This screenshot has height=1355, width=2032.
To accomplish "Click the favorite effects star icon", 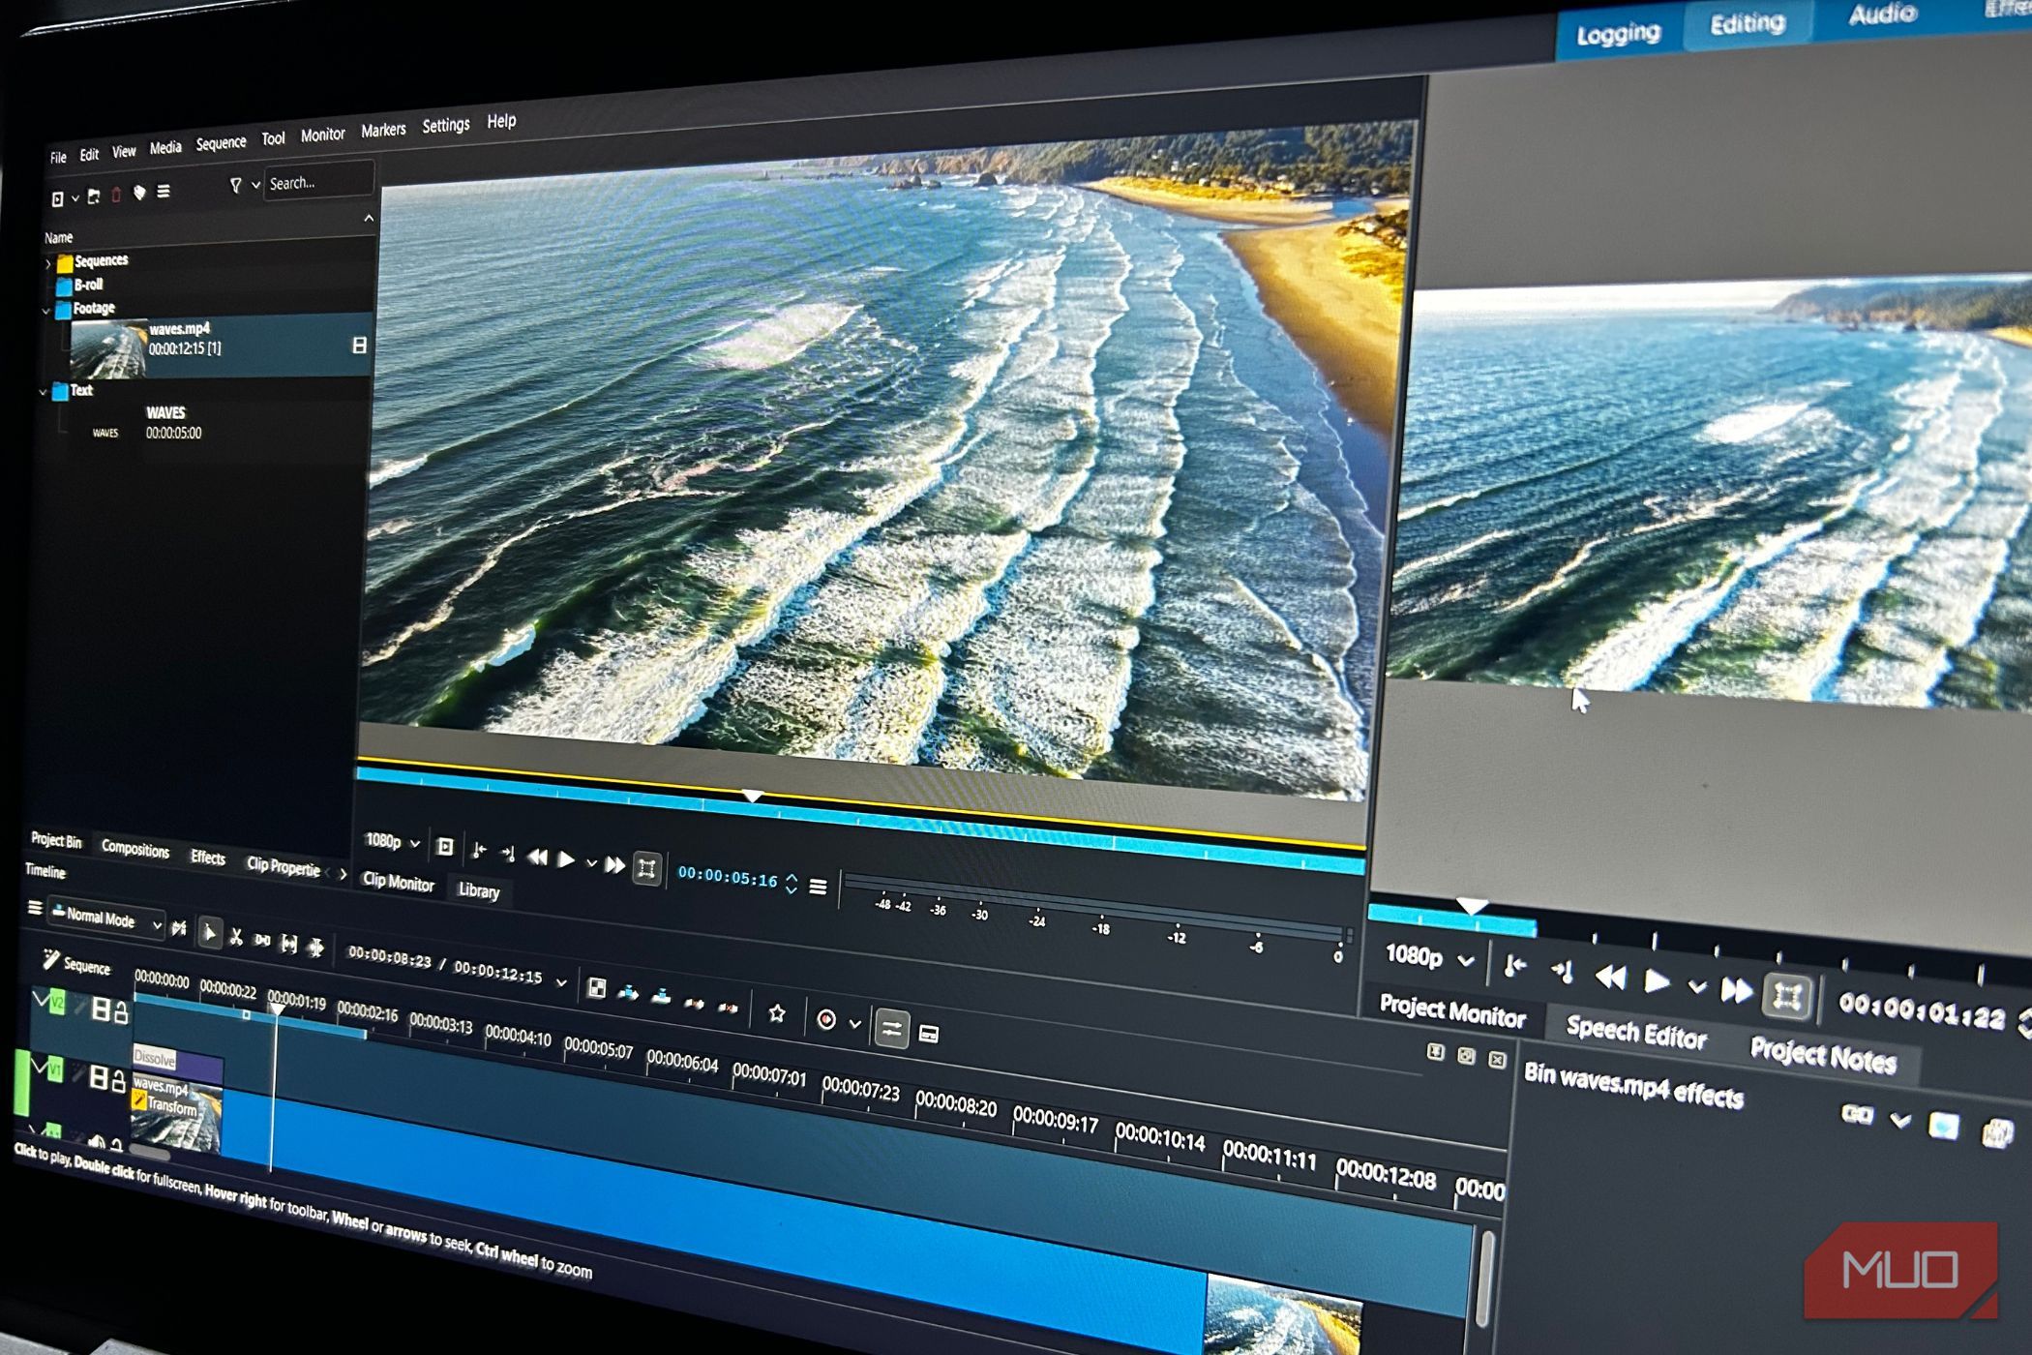I will (776, 1012).
